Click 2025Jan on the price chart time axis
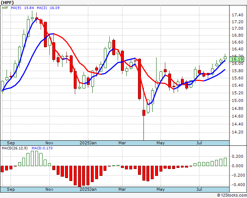Screen dimensions: 247x198 click(88, 143)
